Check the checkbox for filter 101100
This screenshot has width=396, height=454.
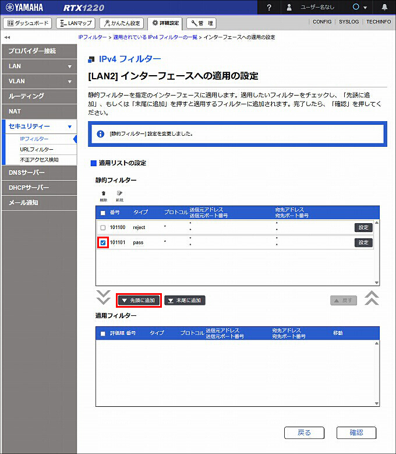(102, 227)
